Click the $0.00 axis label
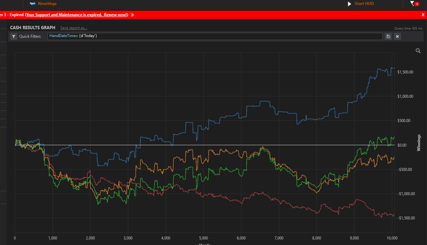The width and height of the screenshot is (427, 245). click(402, 145)
